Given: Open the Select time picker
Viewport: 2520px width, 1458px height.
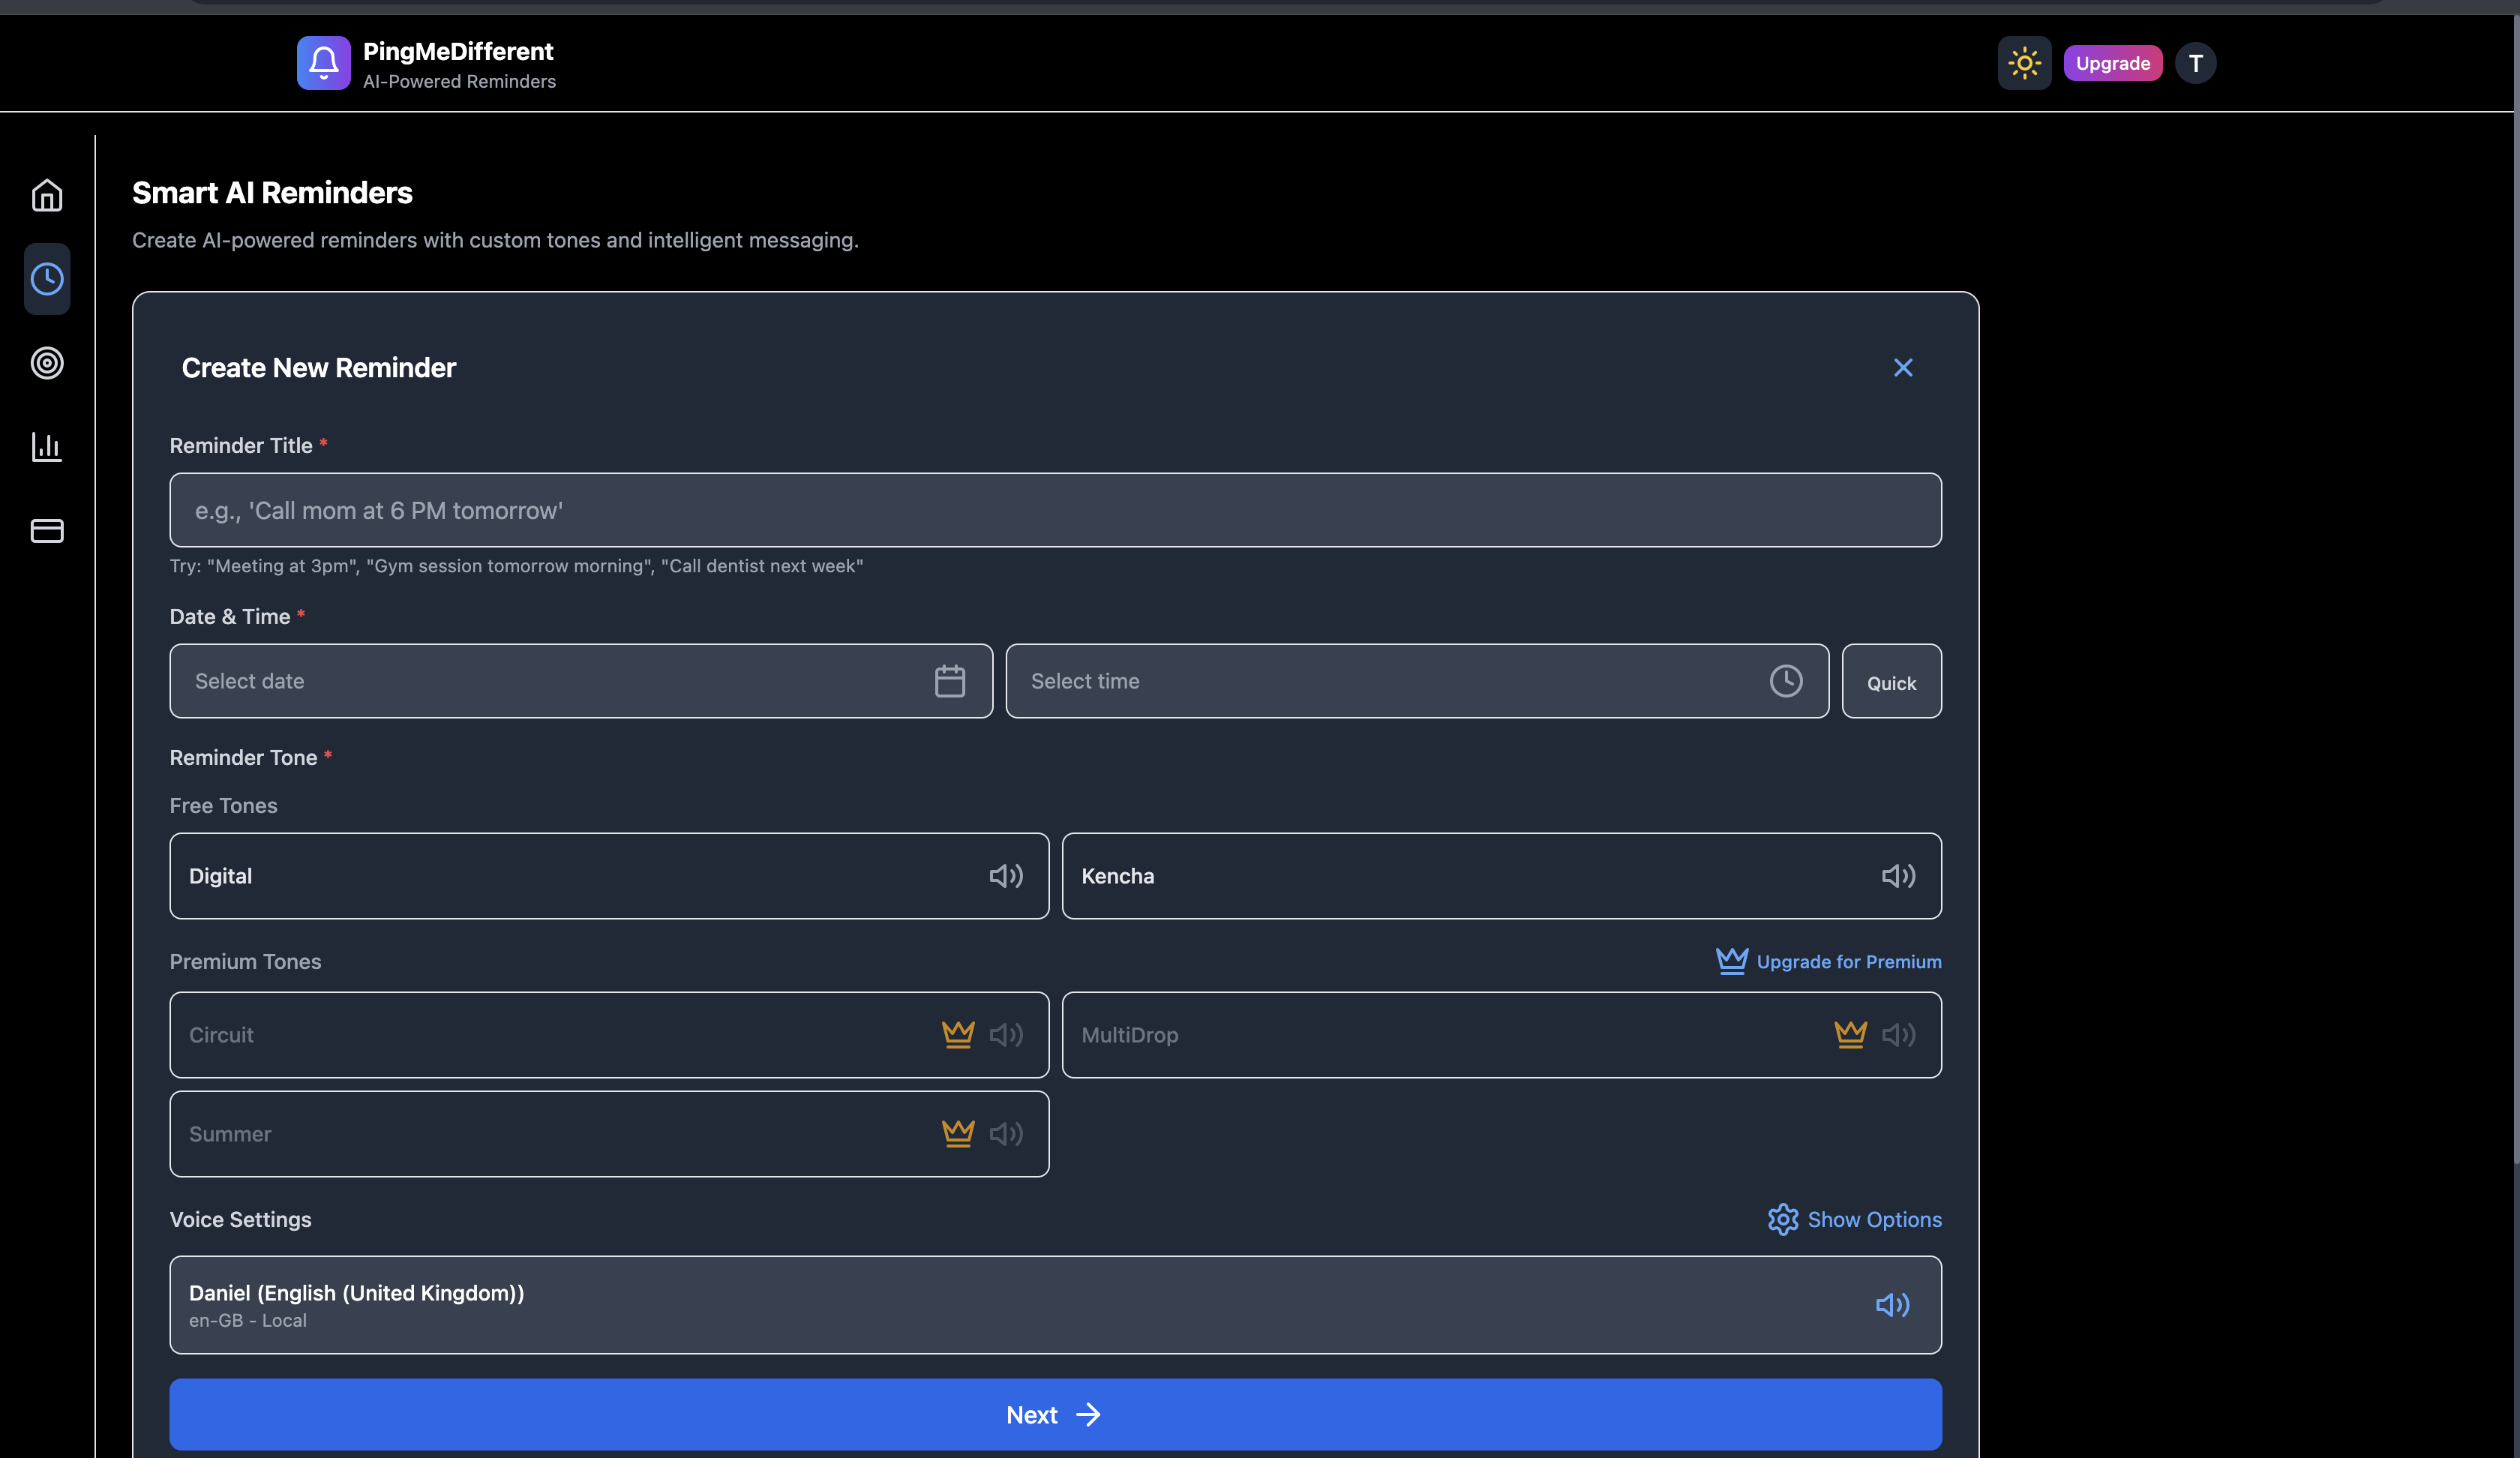Looking at the screenshot, I should 1416,681.
